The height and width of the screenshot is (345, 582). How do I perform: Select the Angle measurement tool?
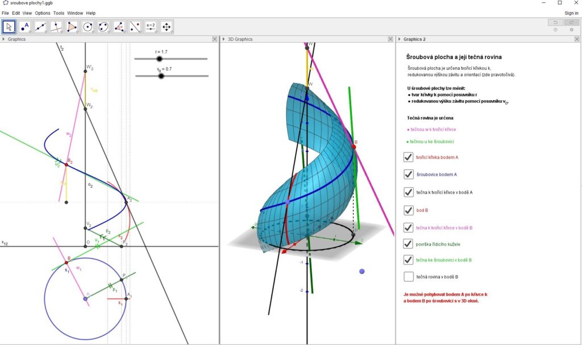[x=119, y=27]
